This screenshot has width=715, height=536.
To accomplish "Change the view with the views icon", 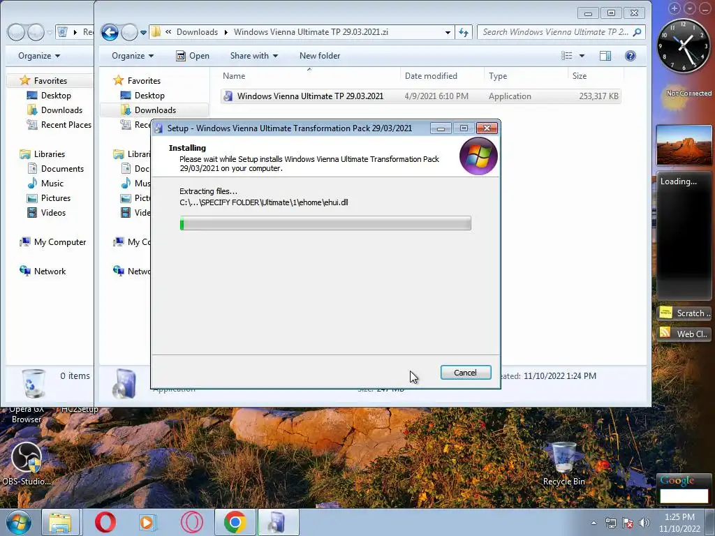I will (567, 56).
